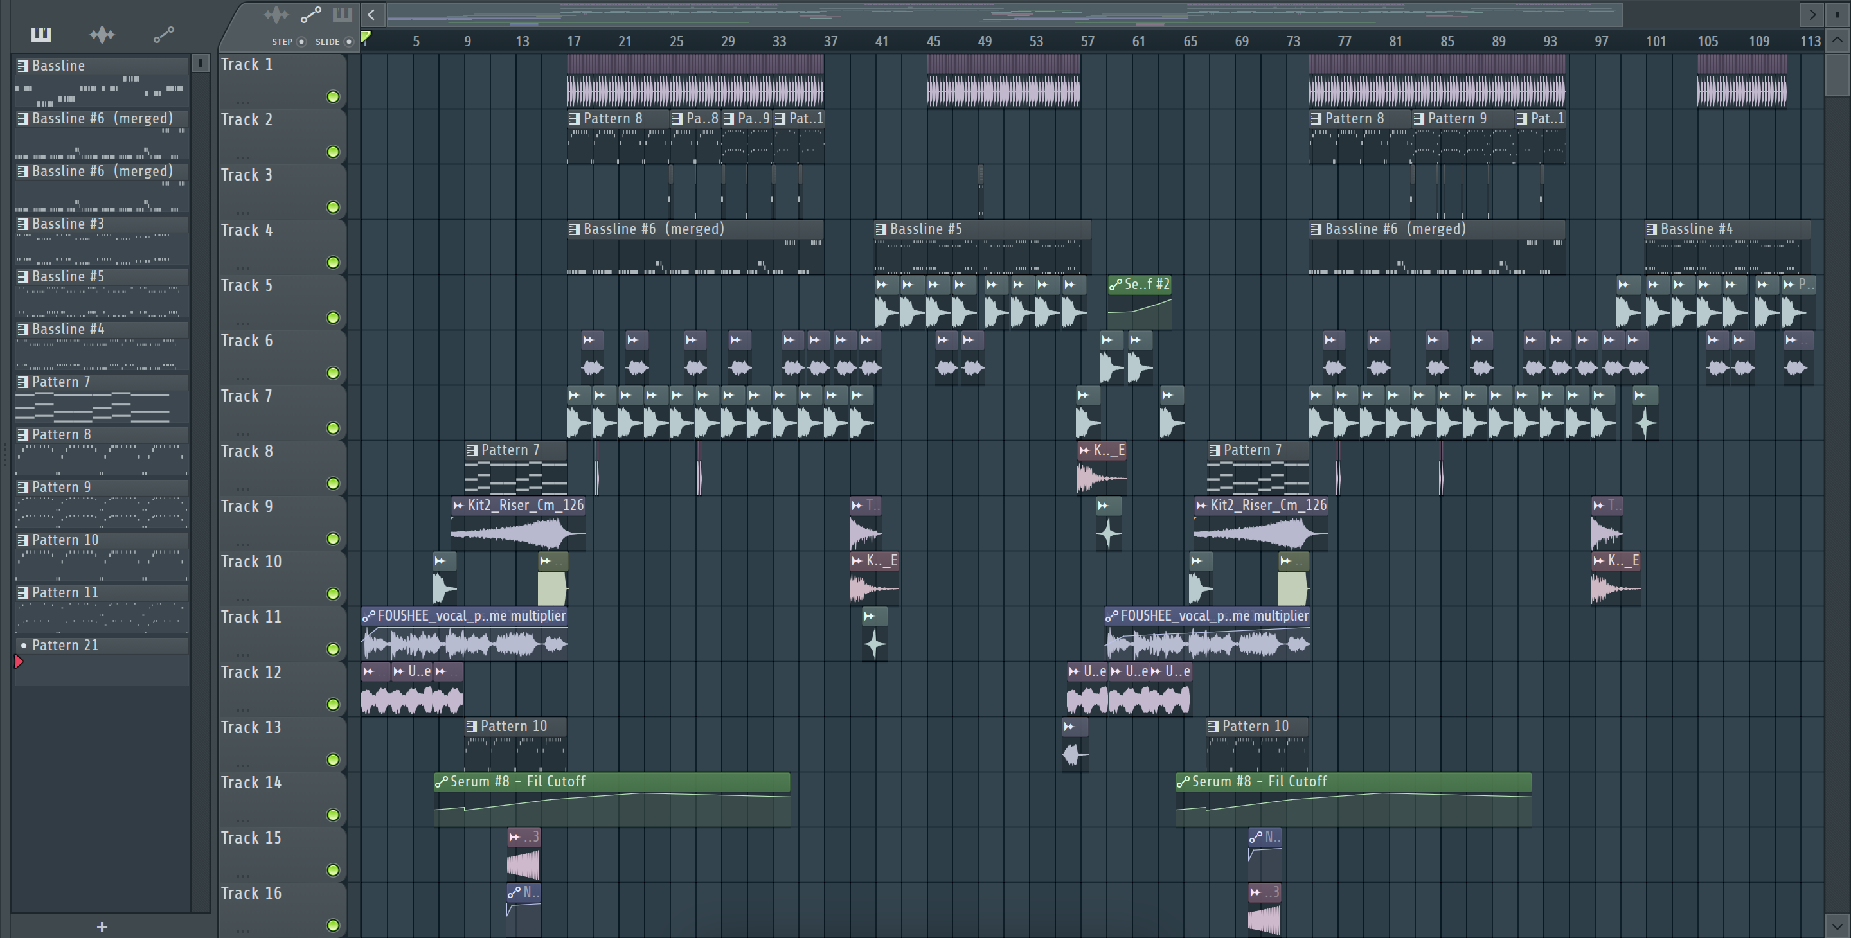Viewport: 1851px width, 938px height.
Task: Open first Kit2_Riser_Cm_126 clip menu on Track 9
Action: coord(458,506)
